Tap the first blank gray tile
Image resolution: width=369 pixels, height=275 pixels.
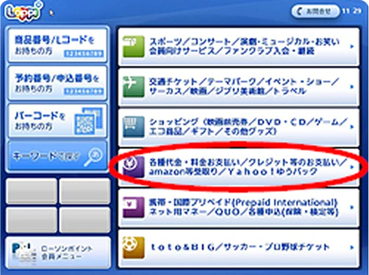coord(31,191)
